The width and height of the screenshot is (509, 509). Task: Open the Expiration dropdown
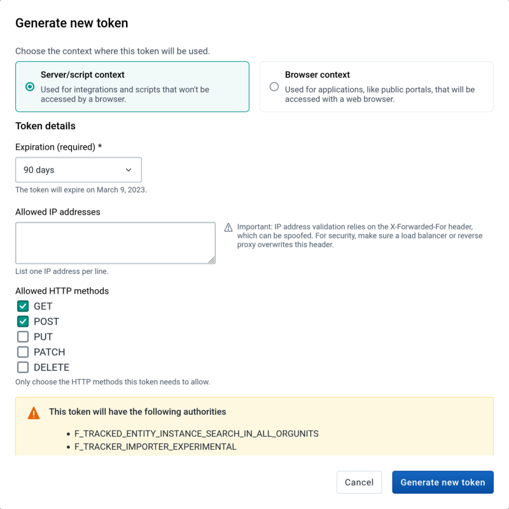click(x=78, y=169)
